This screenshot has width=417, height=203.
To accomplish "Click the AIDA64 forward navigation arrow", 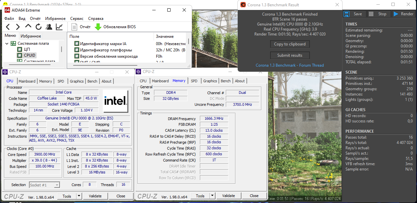I will (x=18, y=27).
